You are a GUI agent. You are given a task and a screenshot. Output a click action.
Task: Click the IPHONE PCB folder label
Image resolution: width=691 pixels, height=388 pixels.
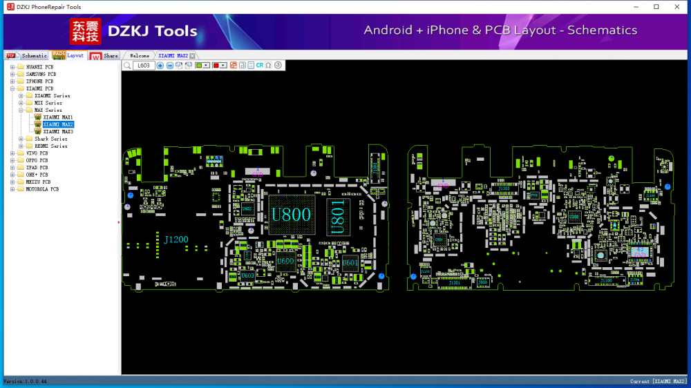[39, 81]
